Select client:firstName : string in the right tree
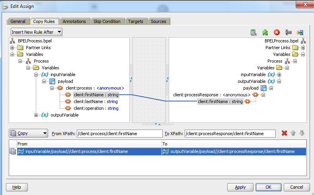The image size is (314, 195). coord(220,101)
